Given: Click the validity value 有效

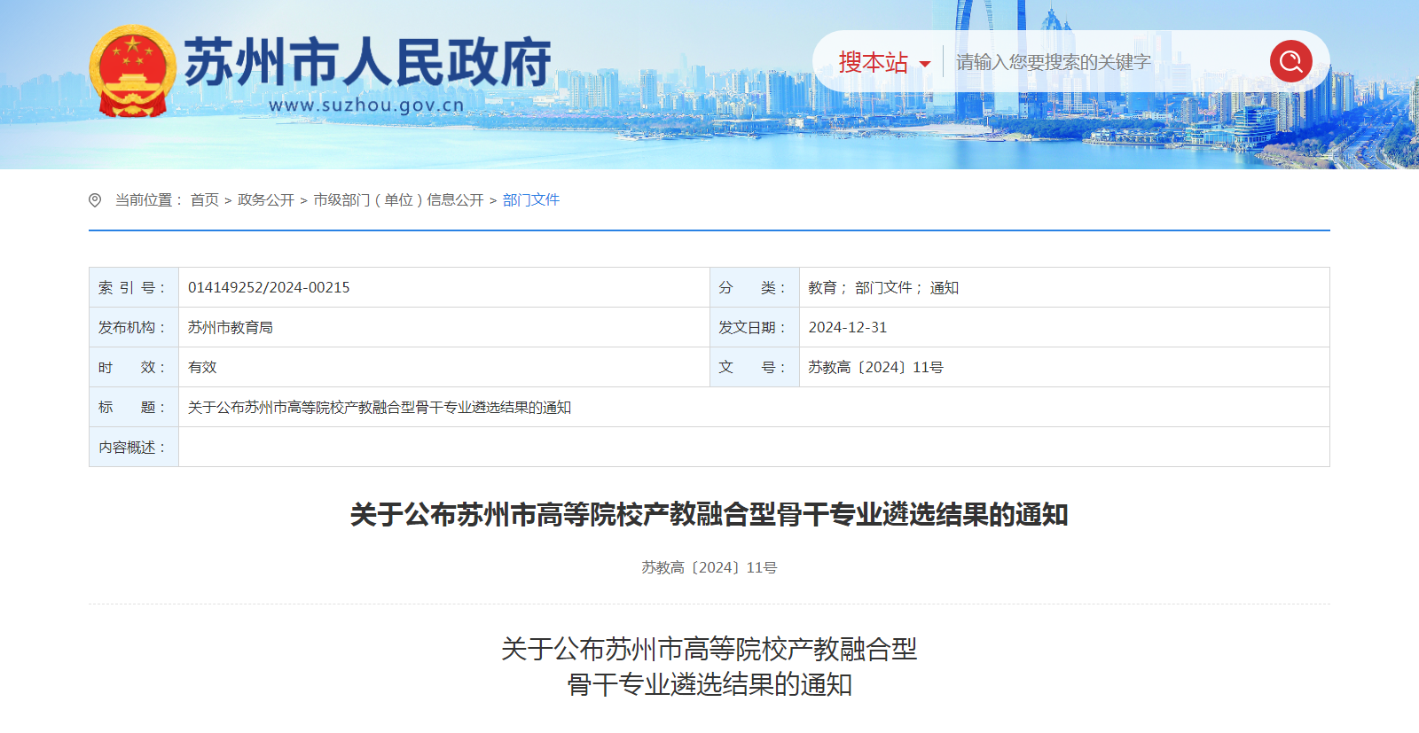Looking at the screenshot, I should 202,367.
